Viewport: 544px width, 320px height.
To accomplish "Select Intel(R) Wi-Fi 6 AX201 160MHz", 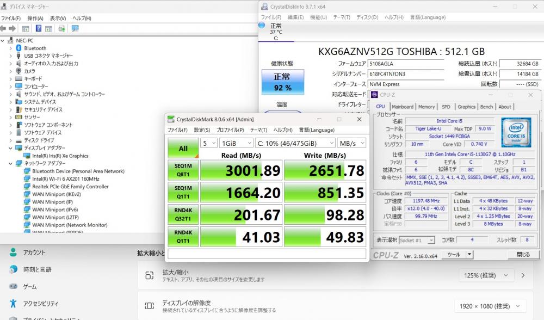I will 66,179.
